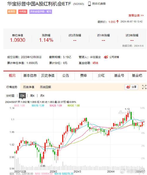The height and width of the screenshot is (175, 147).
Task: Select the 分红 tab
Action: click(x=101, y=75)
